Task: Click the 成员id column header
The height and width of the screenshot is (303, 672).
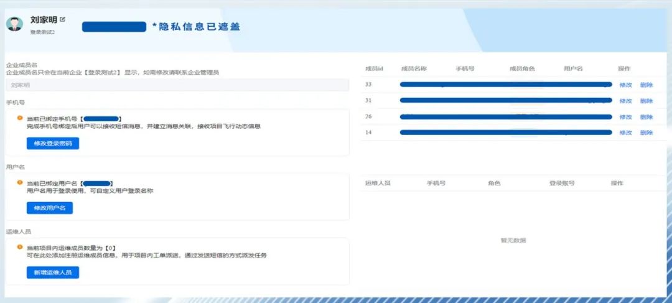Action: (x=374, y=68)
